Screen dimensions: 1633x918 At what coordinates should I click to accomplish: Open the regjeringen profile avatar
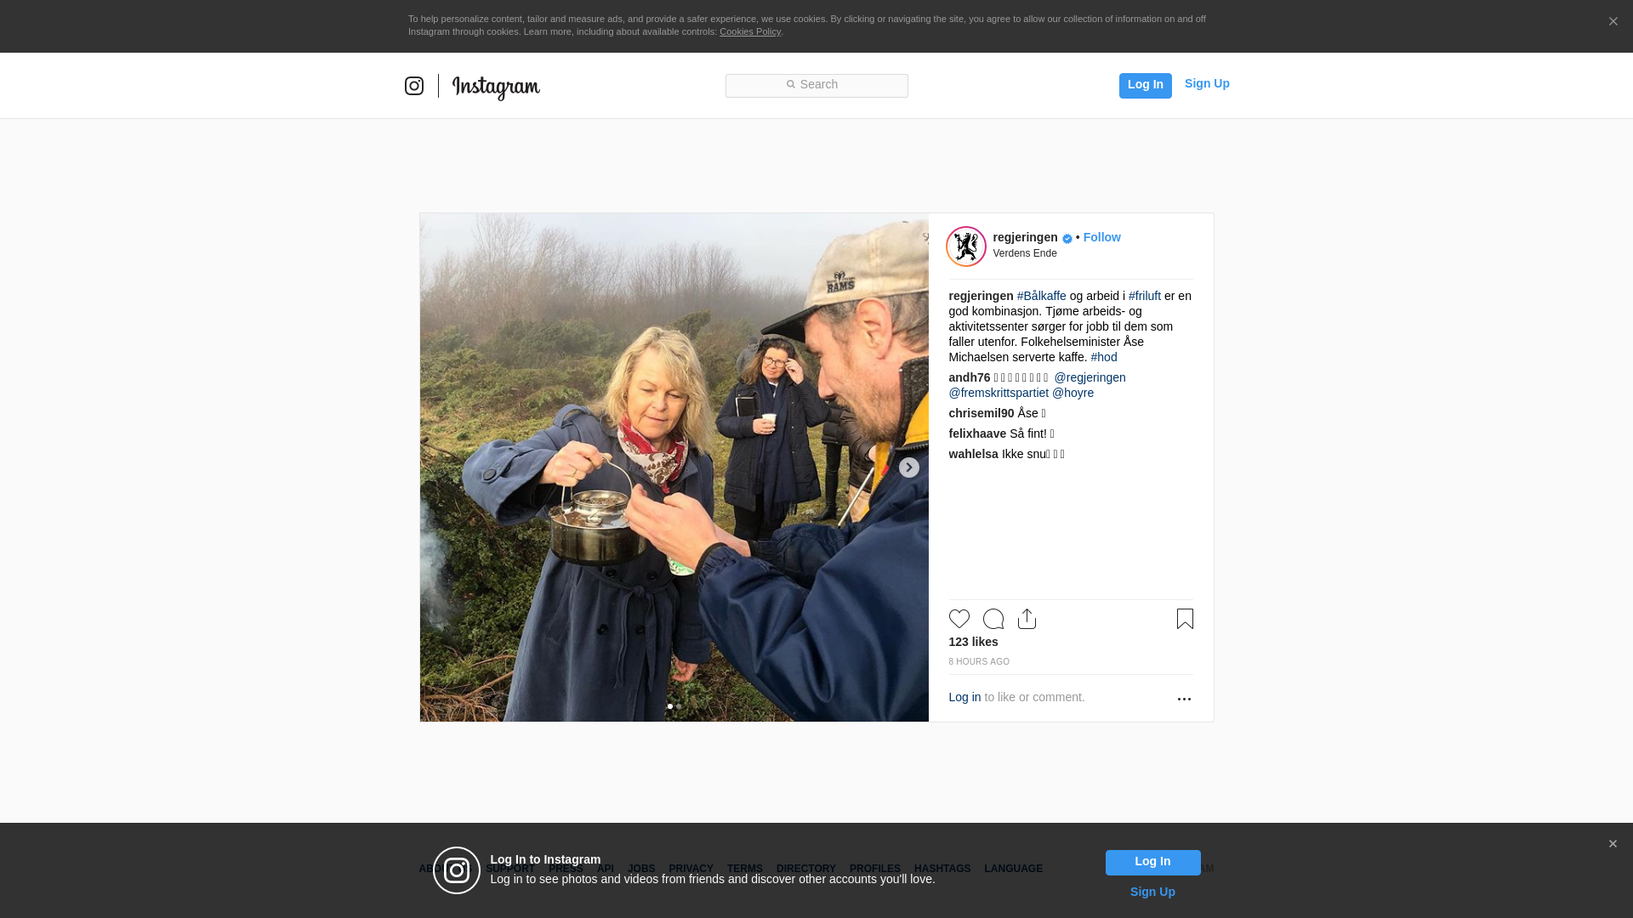coord(966,246)
